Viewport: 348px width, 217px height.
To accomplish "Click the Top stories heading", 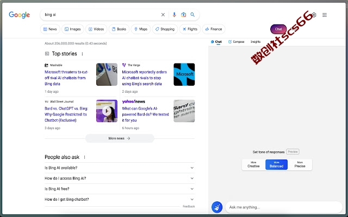I will pos(64,54).
